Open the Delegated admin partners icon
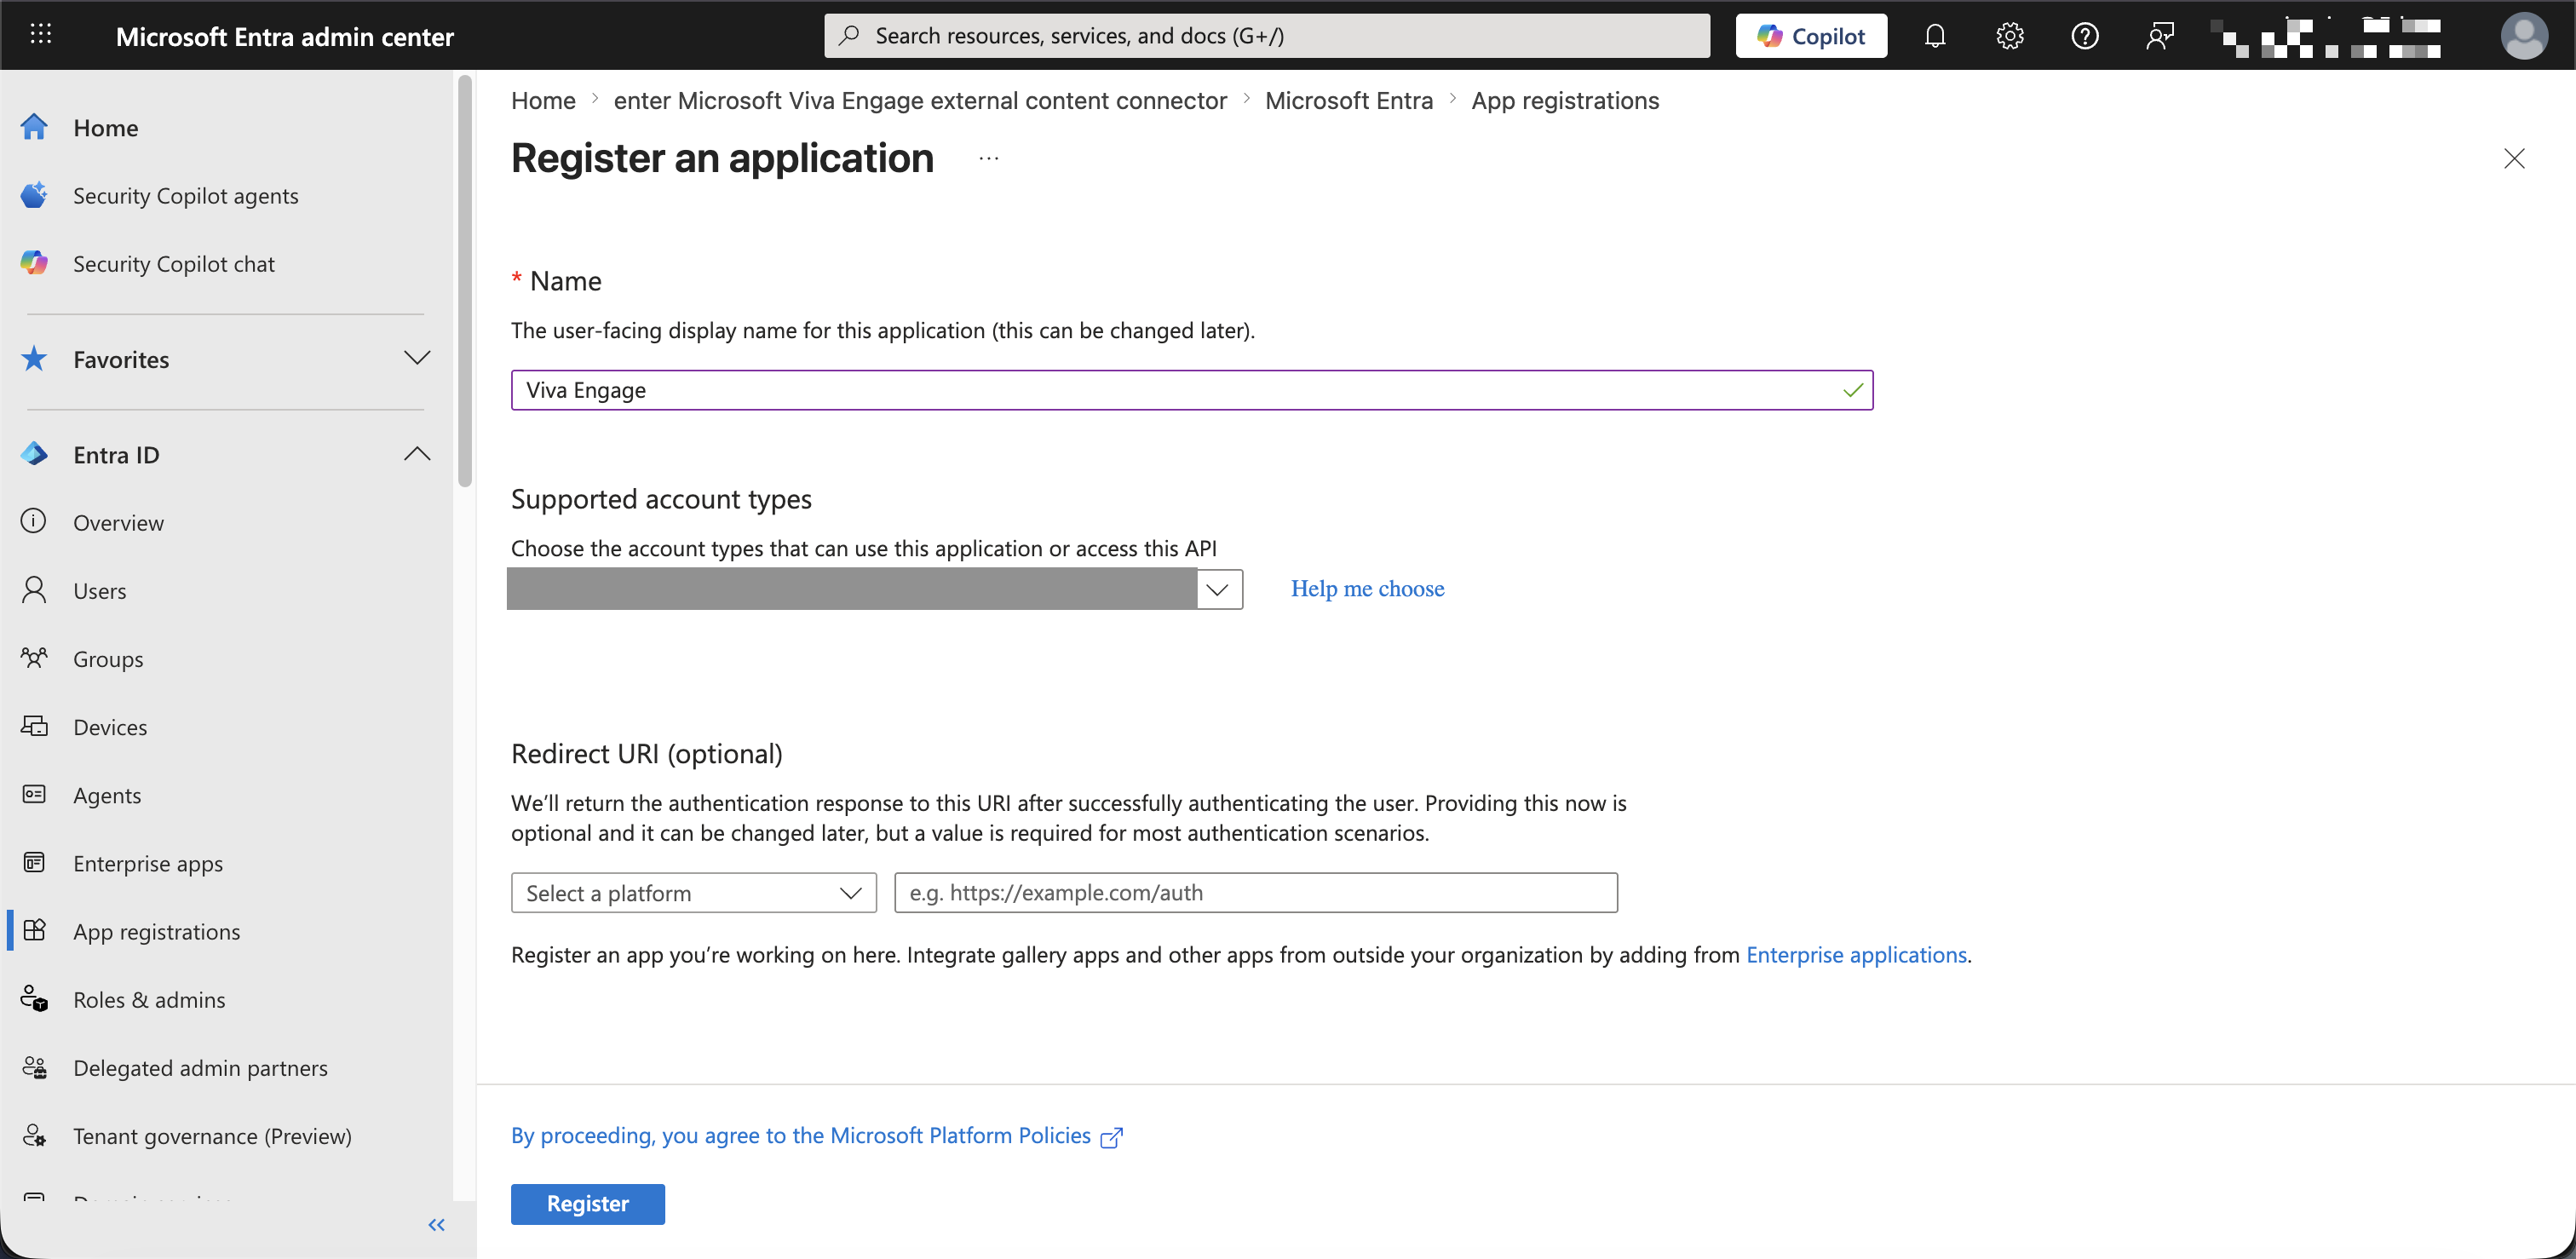This screenshot has height=1259, width=2576. click(x=35, y=1067)
